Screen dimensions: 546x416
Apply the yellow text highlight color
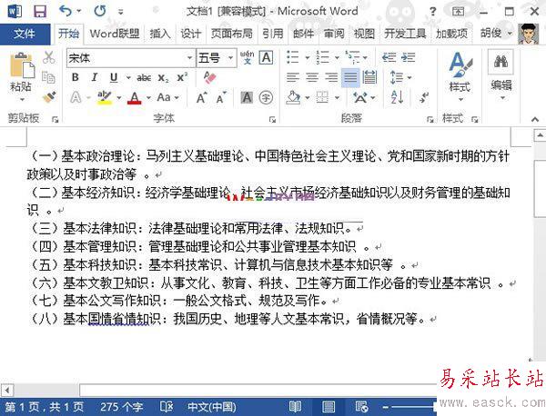(x=105, y=98)
